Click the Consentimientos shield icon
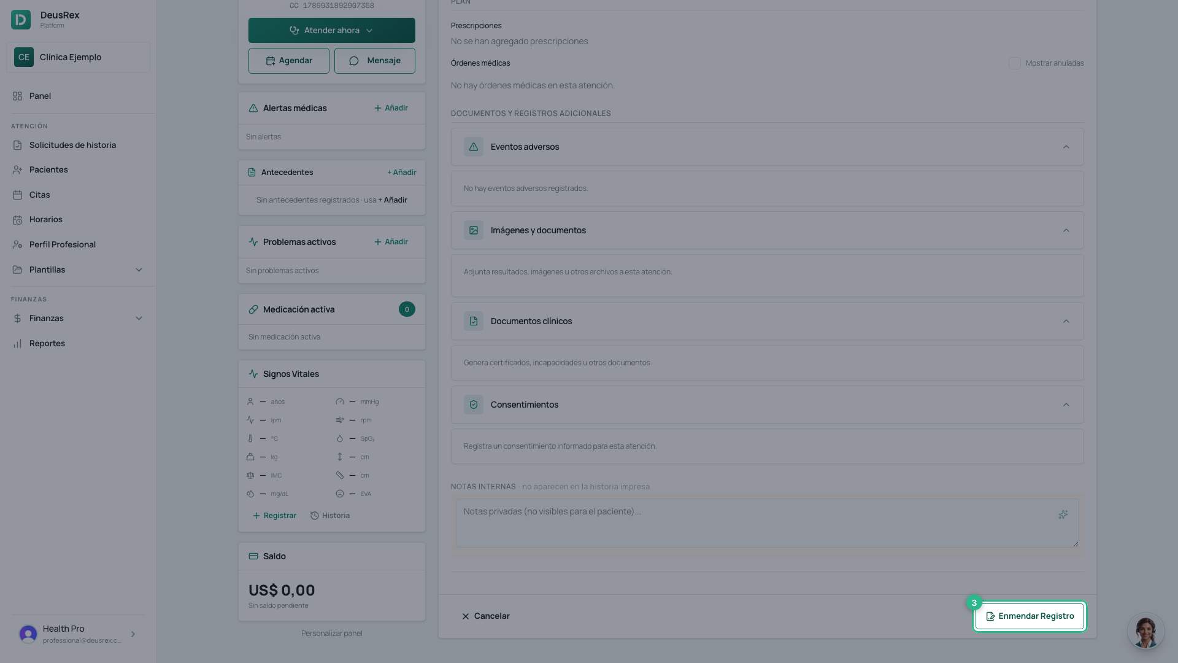 (x=474, y=405)
